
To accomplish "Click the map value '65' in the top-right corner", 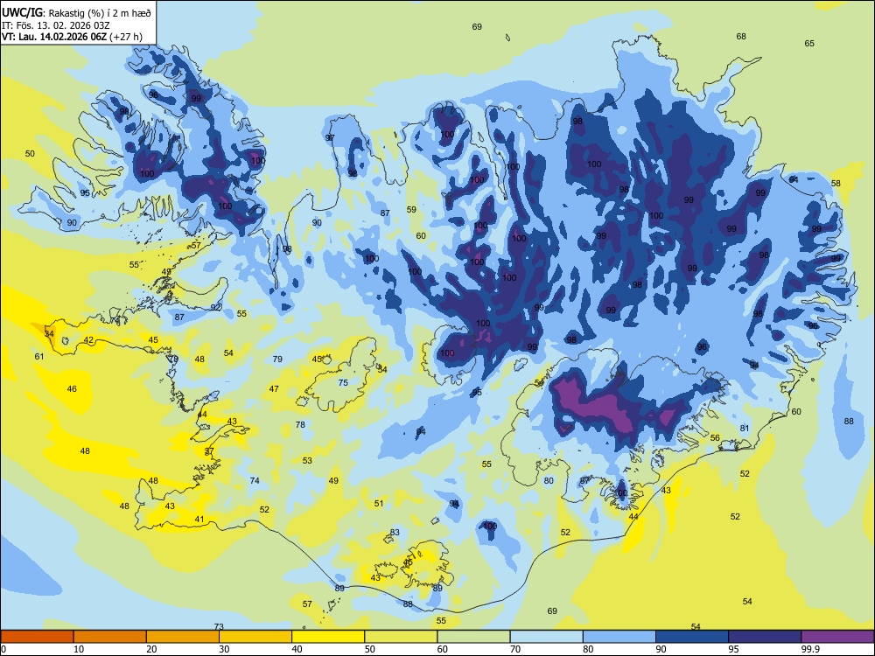I will click(809, 43).
